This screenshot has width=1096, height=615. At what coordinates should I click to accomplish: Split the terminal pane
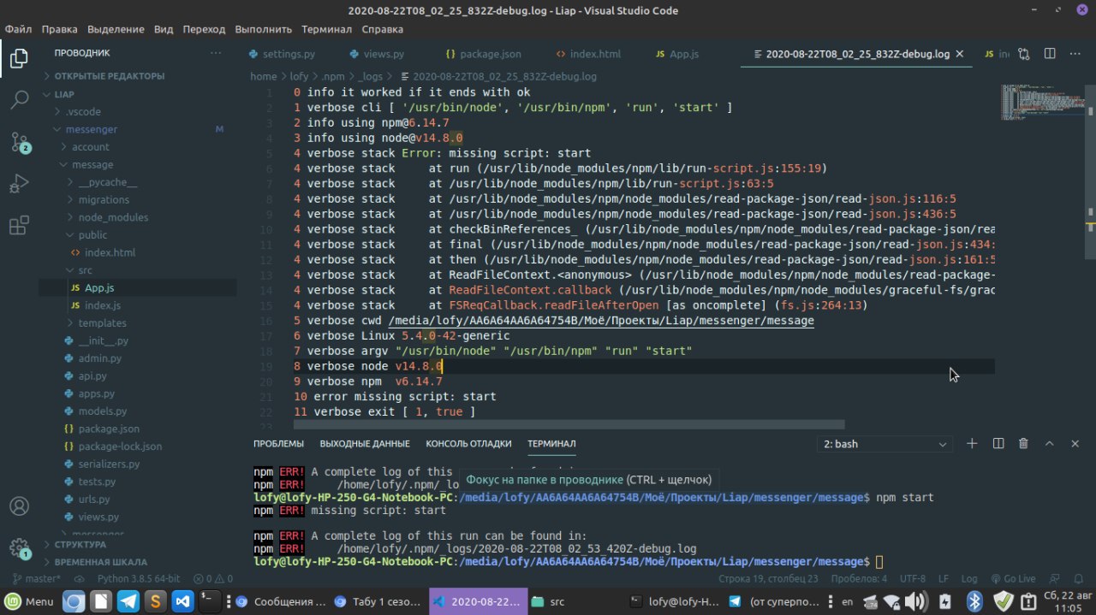pyautogui.click(x=998, y=444)
